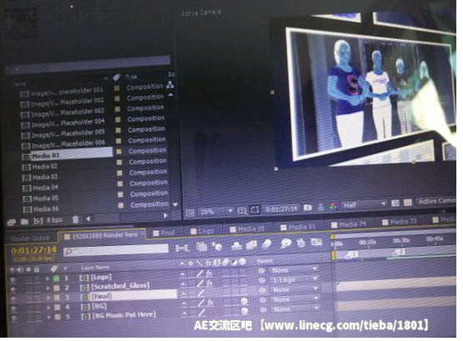The height and width of the screenshot is (341, 463).
Task: Toggle visibility of the Final layer
Action: (x=13, y=298)
